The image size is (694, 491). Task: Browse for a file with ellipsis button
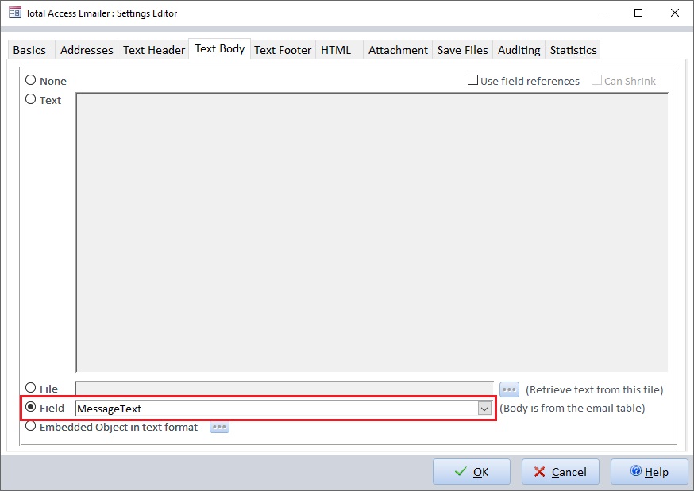509,389
